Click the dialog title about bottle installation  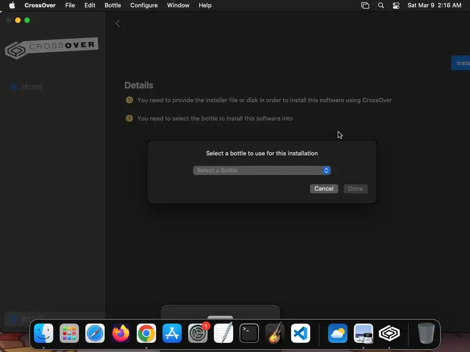tap(262, 153)
